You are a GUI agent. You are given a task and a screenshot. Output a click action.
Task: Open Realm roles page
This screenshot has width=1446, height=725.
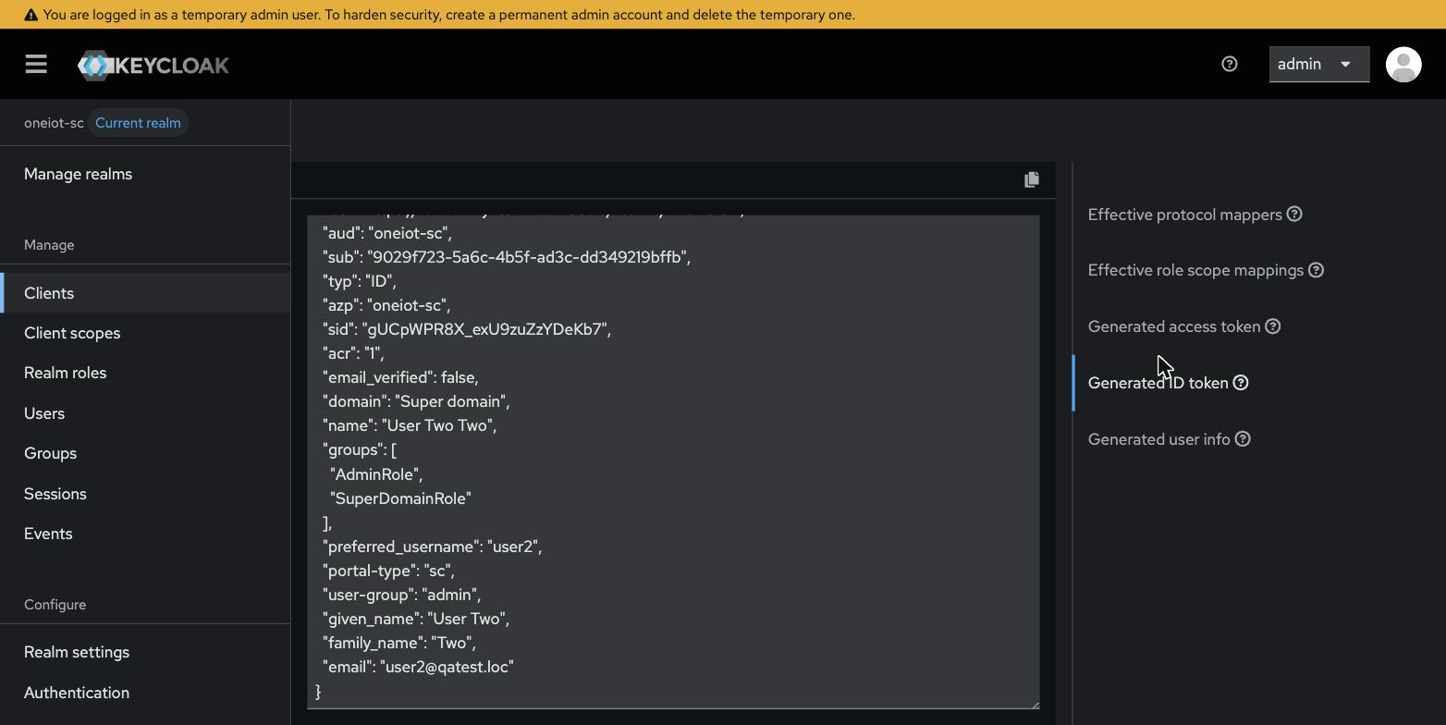[x=145, y=373]
